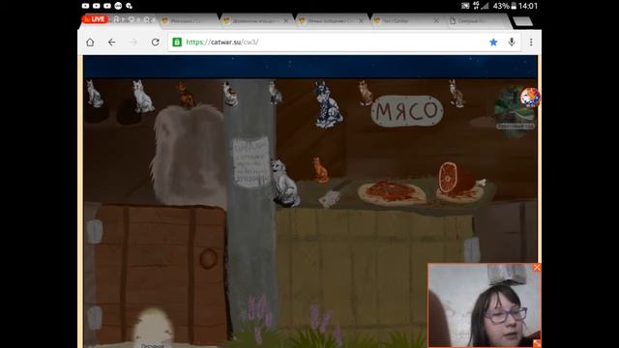Close the Личные сообщения tab

tap(361, 21)
